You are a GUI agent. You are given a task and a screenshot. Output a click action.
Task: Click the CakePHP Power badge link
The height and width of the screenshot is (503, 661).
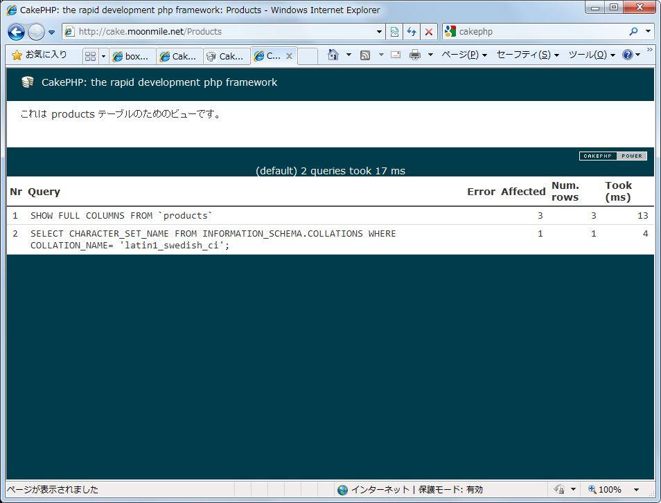point(612,156)
